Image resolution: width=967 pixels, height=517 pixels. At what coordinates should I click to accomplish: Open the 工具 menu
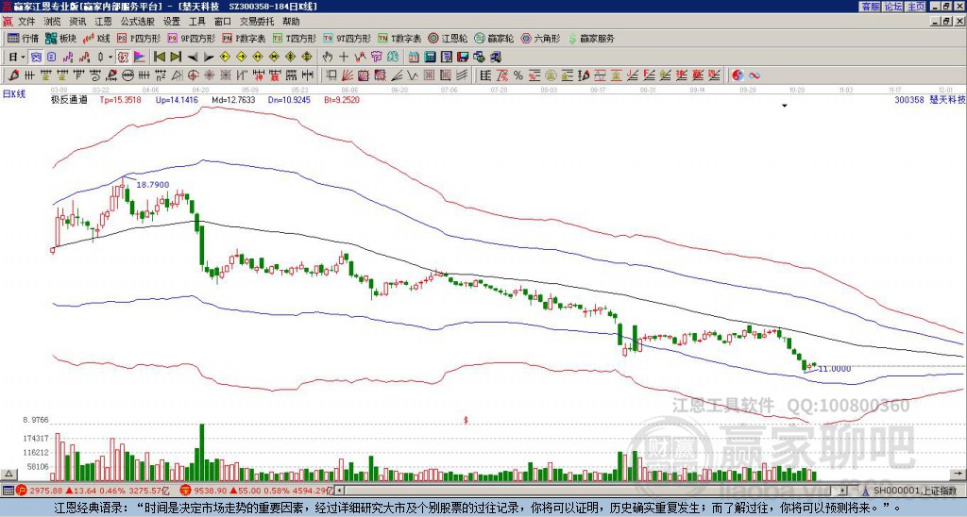coord(196,22)
